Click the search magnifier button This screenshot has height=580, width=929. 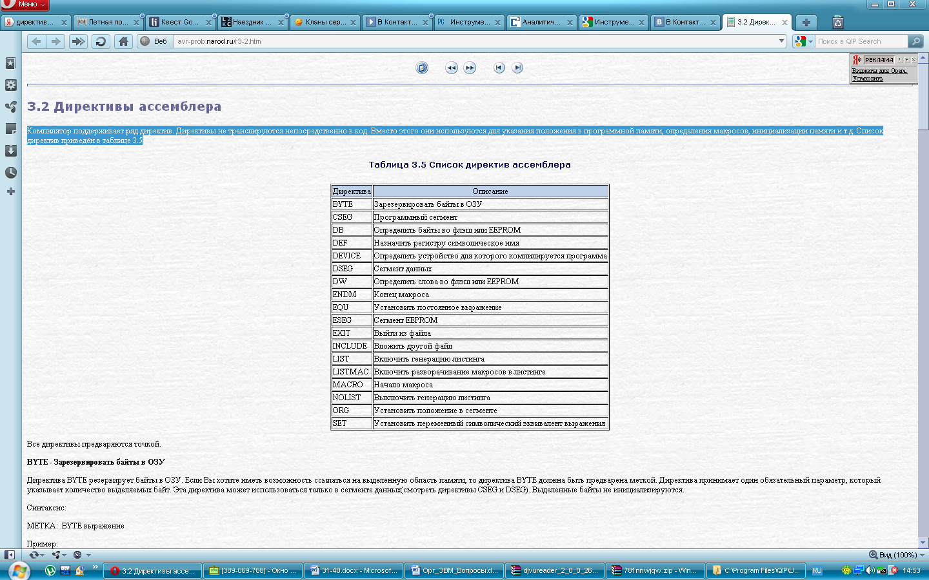pos(915,41)
